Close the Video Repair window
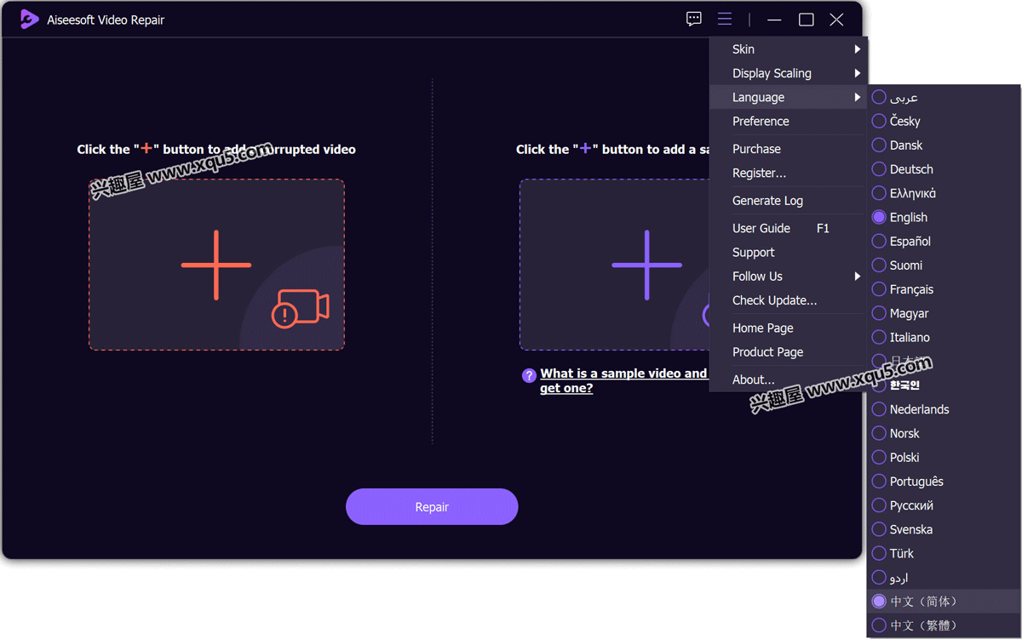The height and width of the screenshot is (639, 1022). coord(836,20)
